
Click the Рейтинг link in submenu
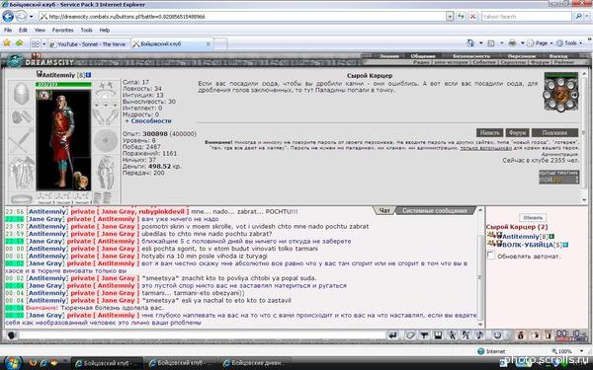pyautogui.click(x=564, y=62)
